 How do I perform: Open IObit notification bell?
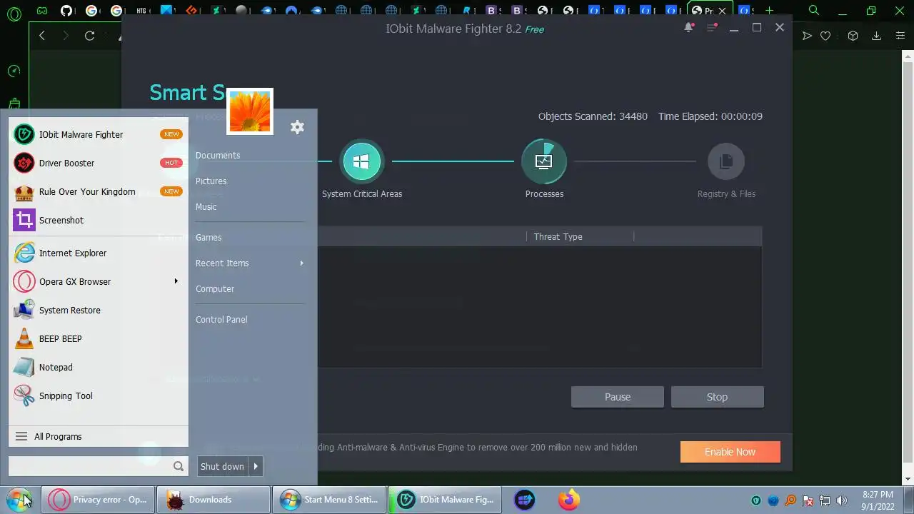pos(688,27)
